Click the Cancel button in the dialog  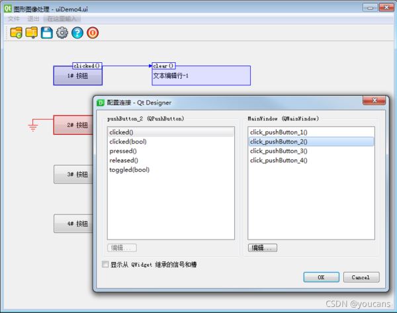[x=361, y=277]
